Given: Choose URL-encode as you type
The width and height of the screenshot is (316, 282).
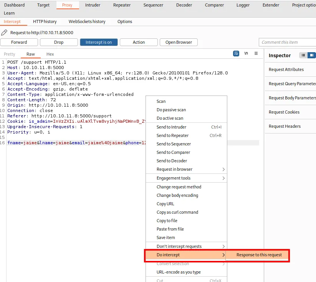Looking at the screenshot, I should 186,272.
